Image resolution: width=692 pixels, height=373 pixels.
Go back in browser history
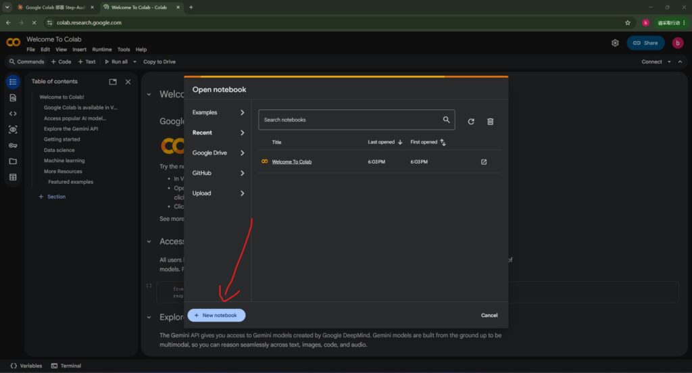8,22
